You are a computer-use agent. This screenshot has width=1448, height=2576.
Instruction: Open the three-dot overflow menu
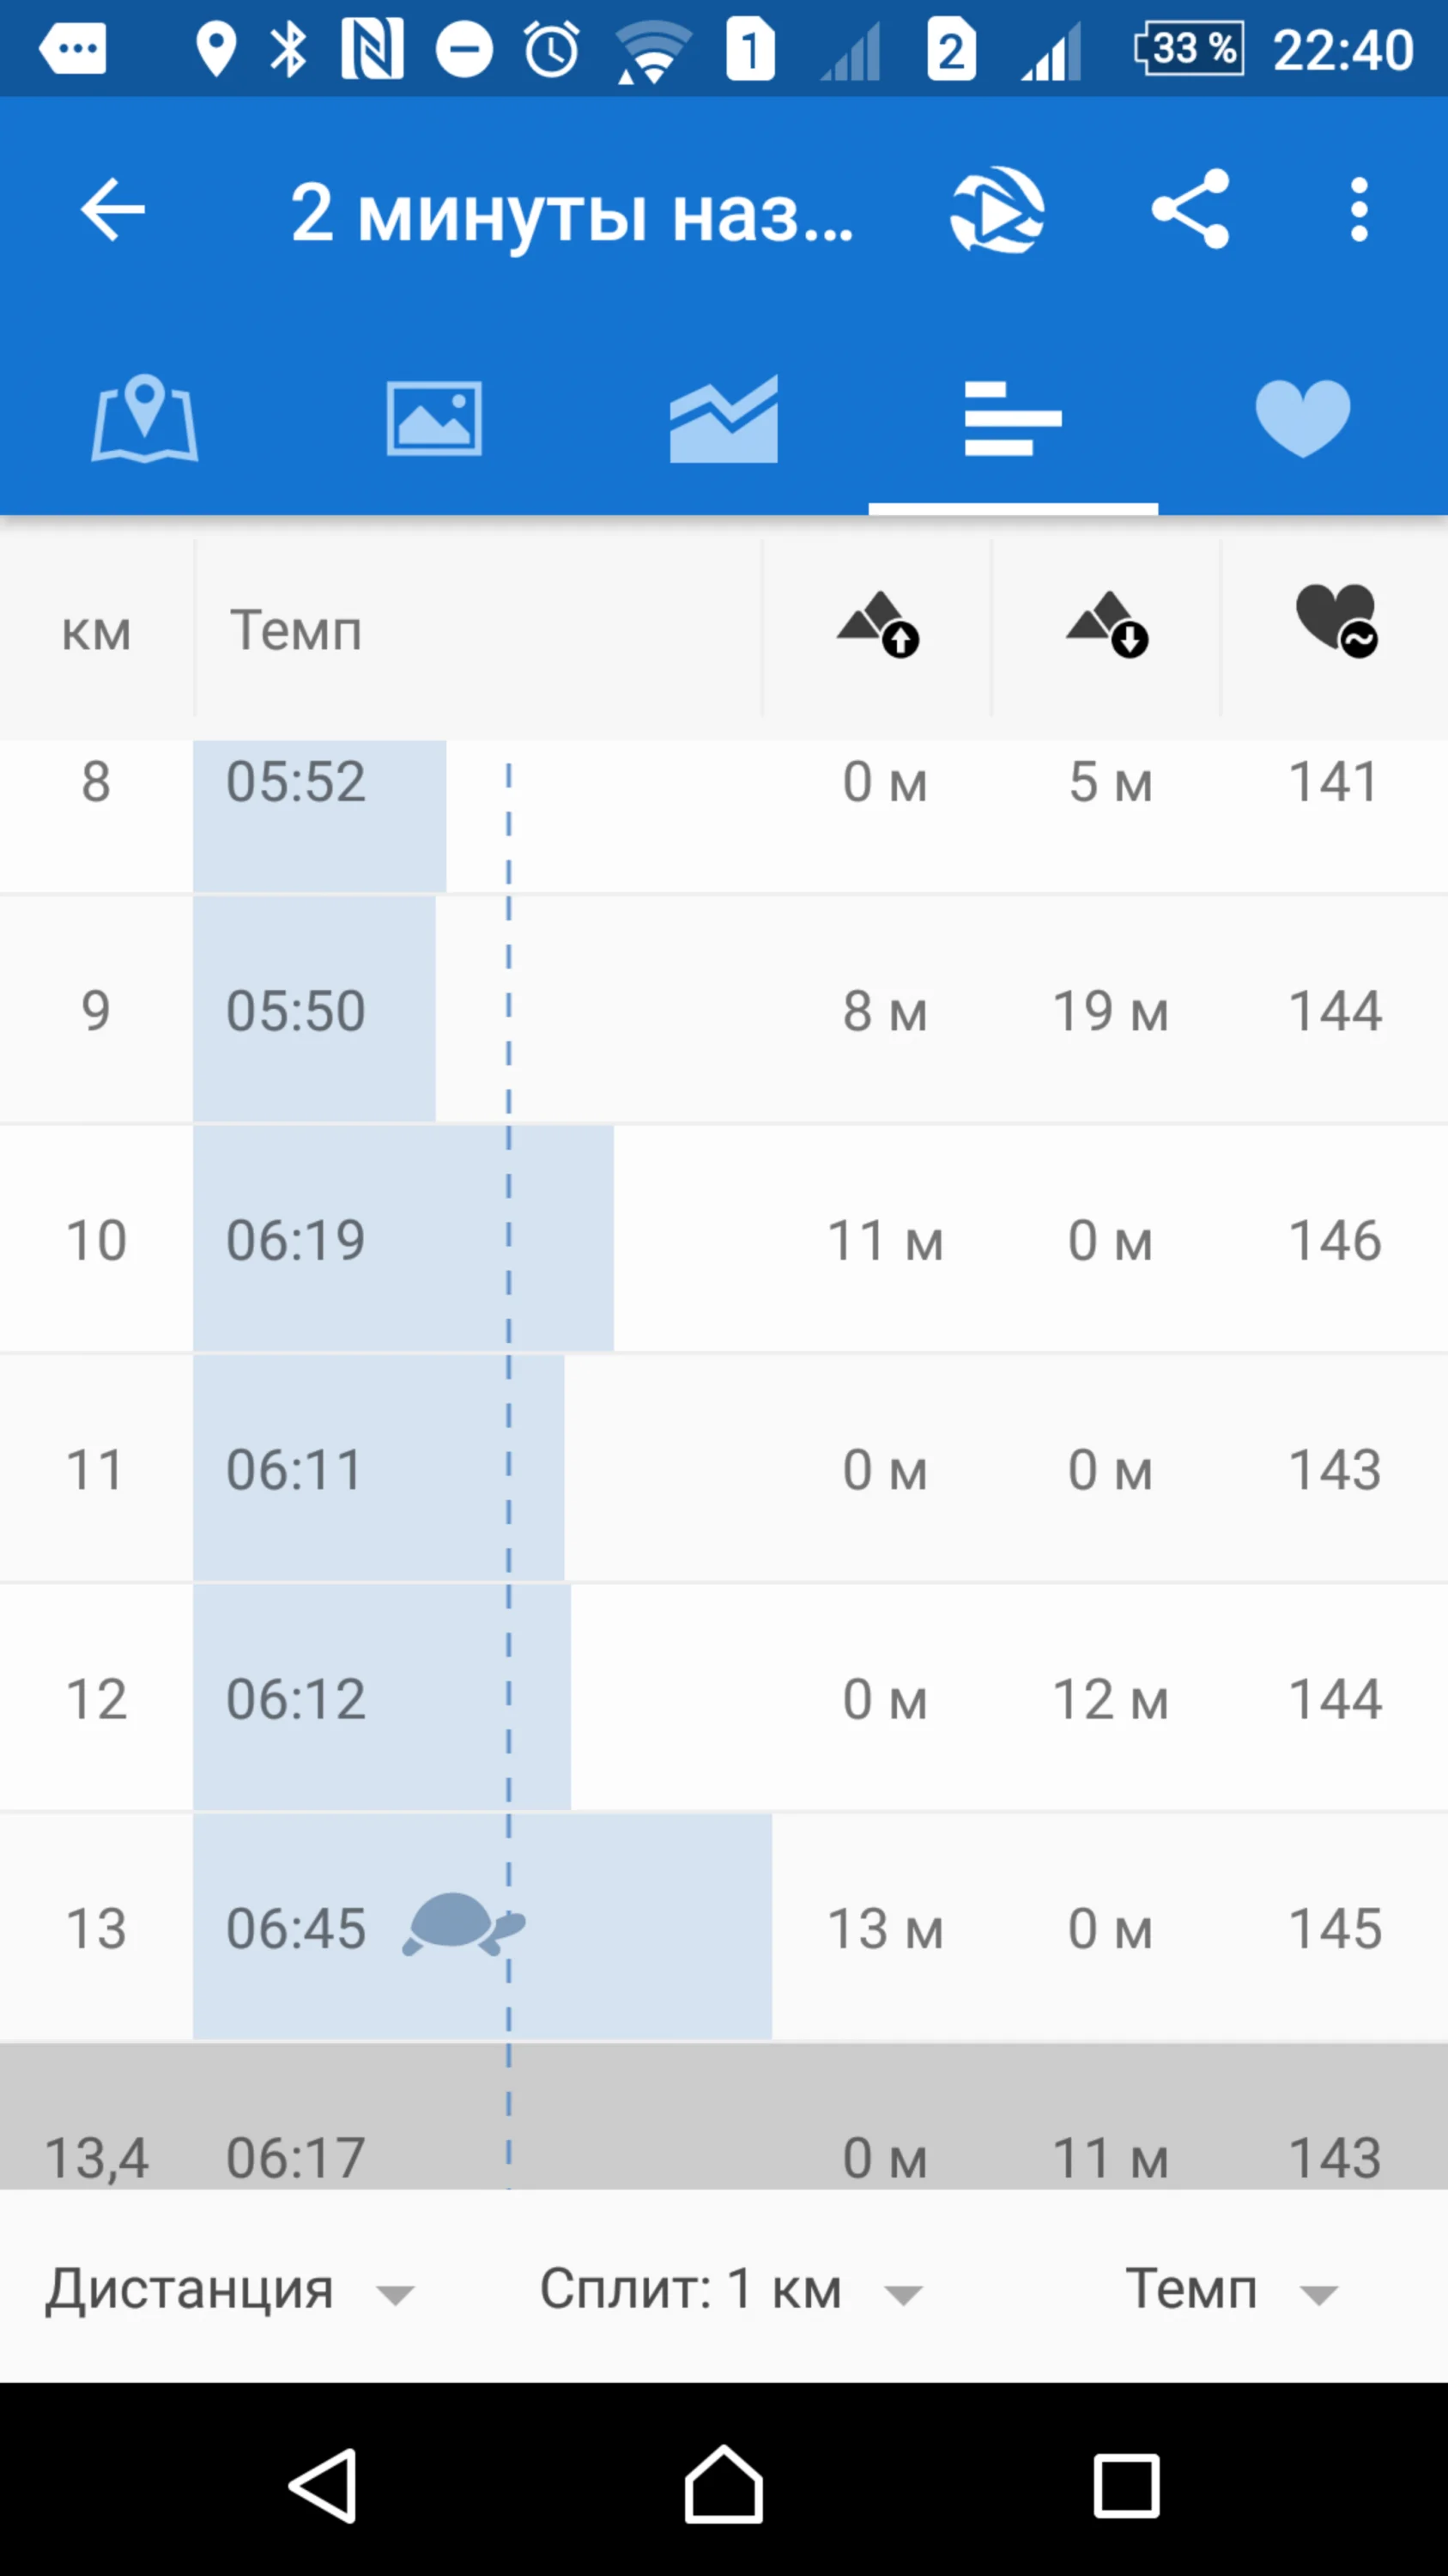(1358, 210)
